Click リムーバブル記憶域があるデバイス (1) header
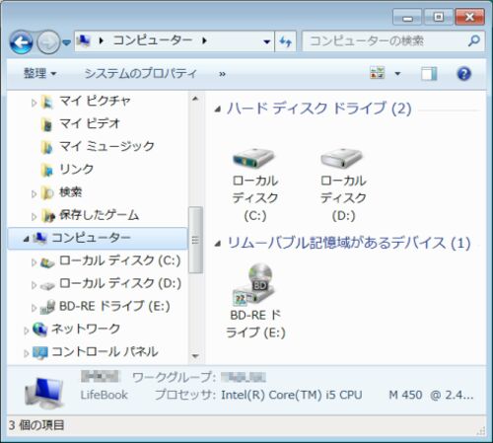The height and width of the screenshot is (443, 493). click(349, 243)
